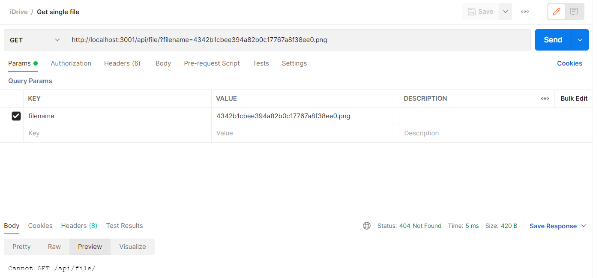599x278 pixels.
Task: Click the 'Cannot GET /api/file/' response text
Action: [52, 268]
